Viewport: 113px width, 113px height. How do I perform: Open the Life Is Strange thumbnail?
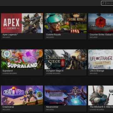coord(100,59)
